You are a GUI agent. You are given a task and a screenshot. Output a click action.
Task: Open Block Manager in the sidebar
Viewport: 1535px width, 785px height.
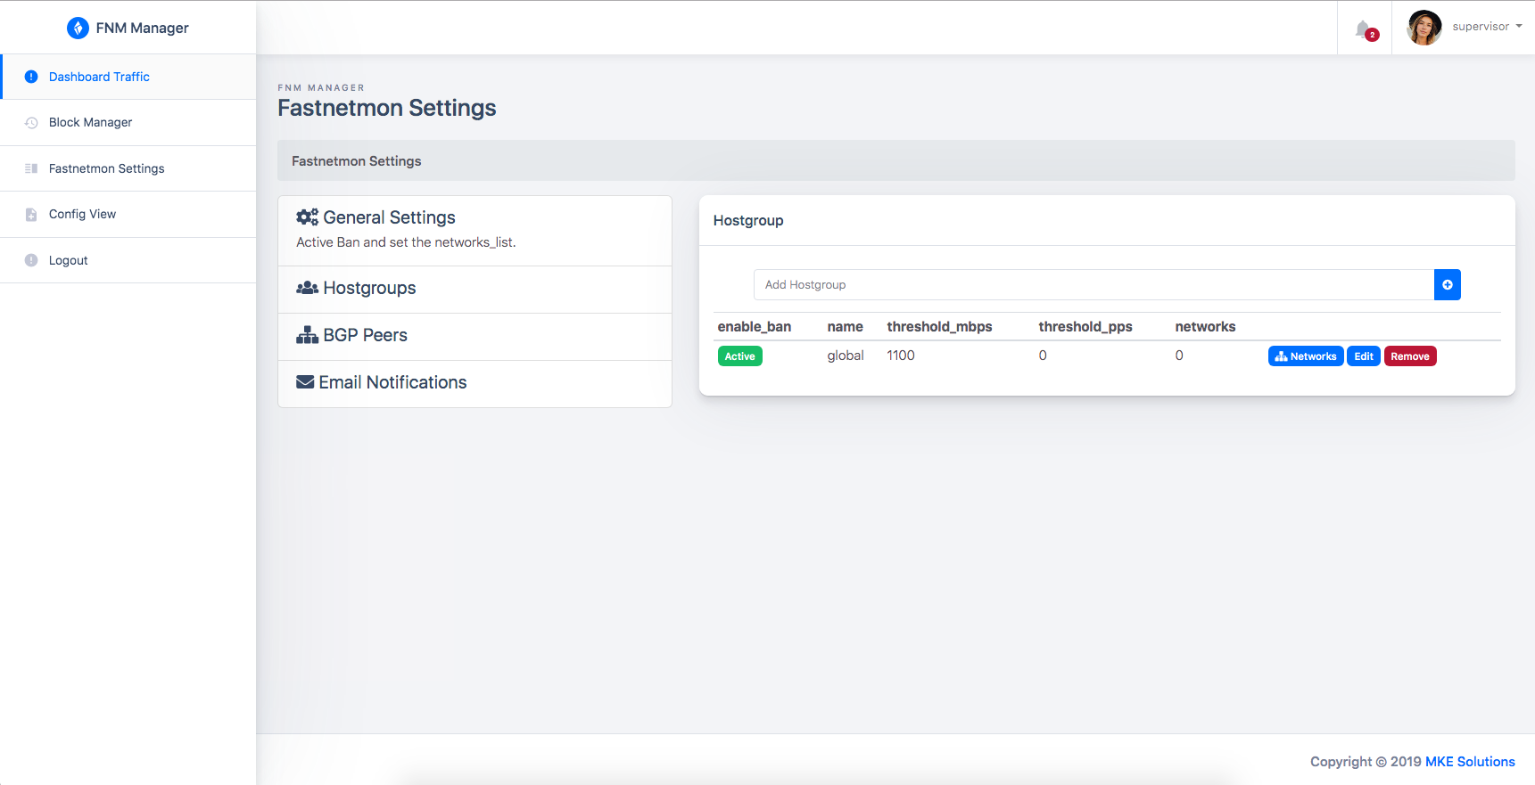pos(128,123)
